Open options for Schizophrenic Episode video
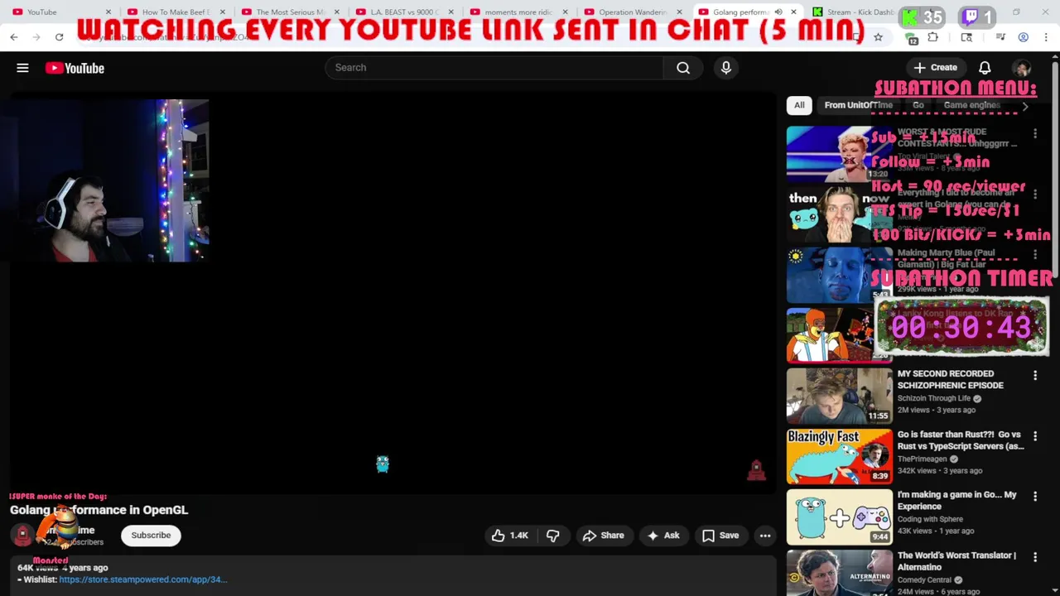Viewport: 1060px width, 596px height. pyautogui.click(x=1035, y=376)
